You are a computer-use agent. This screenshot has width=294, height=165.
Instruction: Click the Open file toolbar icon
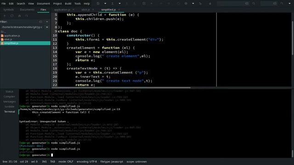(112, 3)
